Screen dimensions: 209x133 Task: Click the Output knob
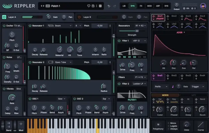177,5
